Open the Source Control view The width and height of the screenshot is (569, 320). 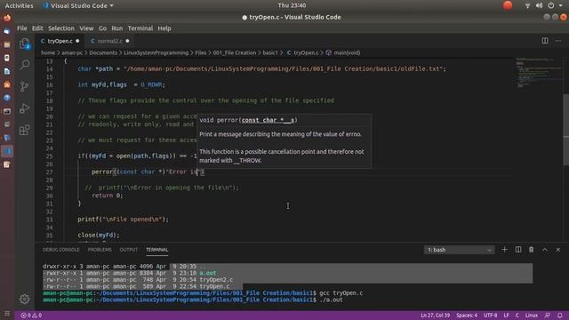pyautogui.click(x=24, y=86)
